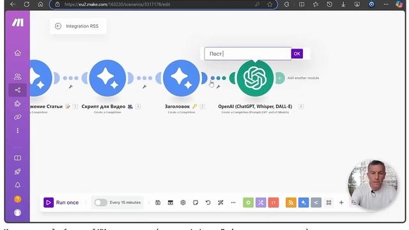Screen dimensions: 409x230
Task: Click the Заголовок module label
Action: (x=178, y=107)
